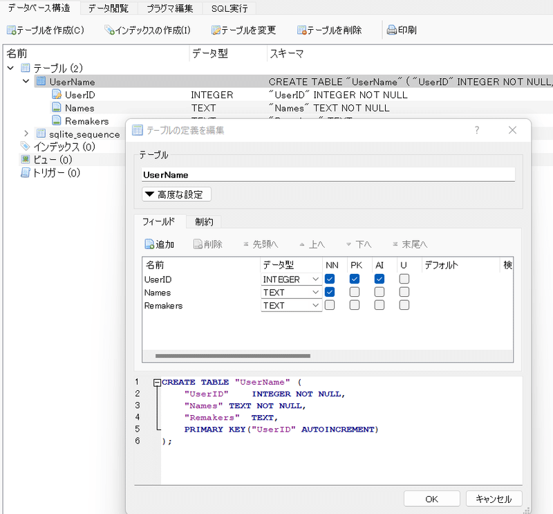Uncheck the NN checkbox for UserID
This screenshot has height=514, width=553.
(330, 279)
